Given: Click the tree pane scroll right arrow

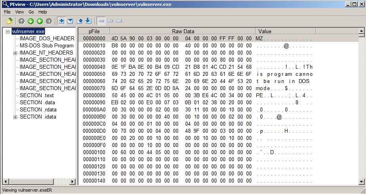Looking at the screenshot, I should click(72, 181).
